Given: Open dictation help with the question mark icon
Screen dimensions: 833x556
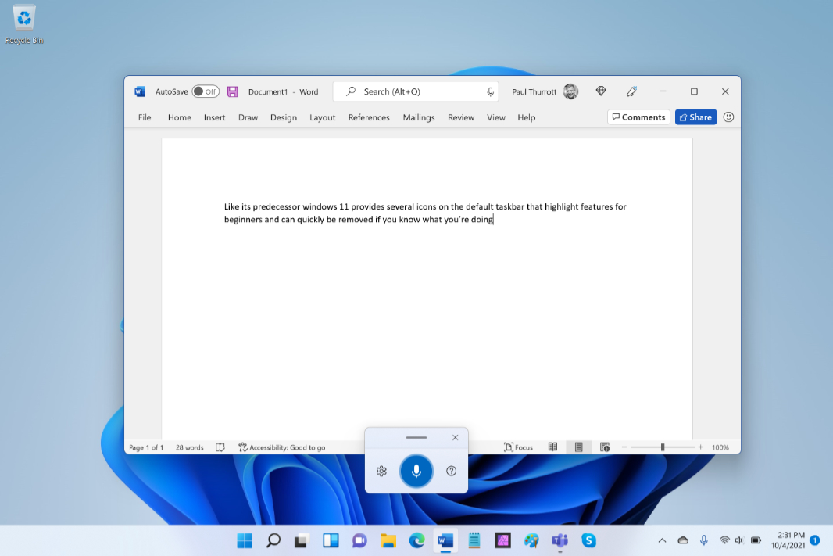Looking at the screenshot, I should [x=451, y=471].
